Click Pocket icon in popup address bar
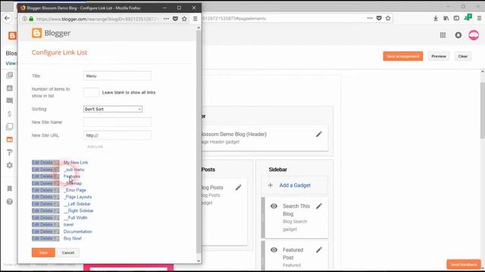This screenshot has width=485, height=272. [x=175, y=19]
